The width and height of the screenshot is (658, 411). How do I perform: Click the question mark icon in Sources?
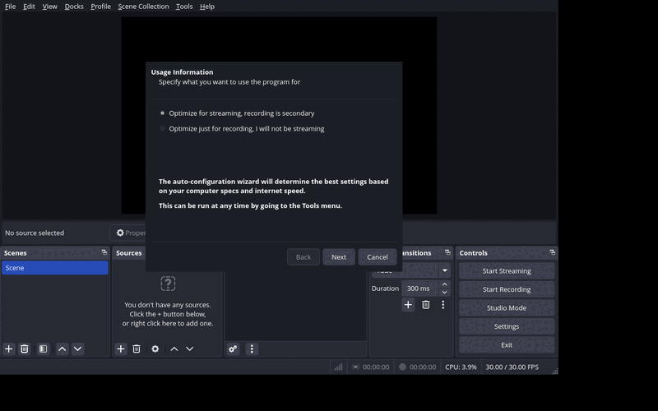(x=168, y=284)
